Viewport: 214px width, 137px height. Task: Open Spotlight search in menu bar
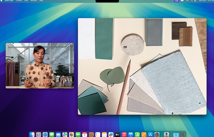tap(192, 1)
